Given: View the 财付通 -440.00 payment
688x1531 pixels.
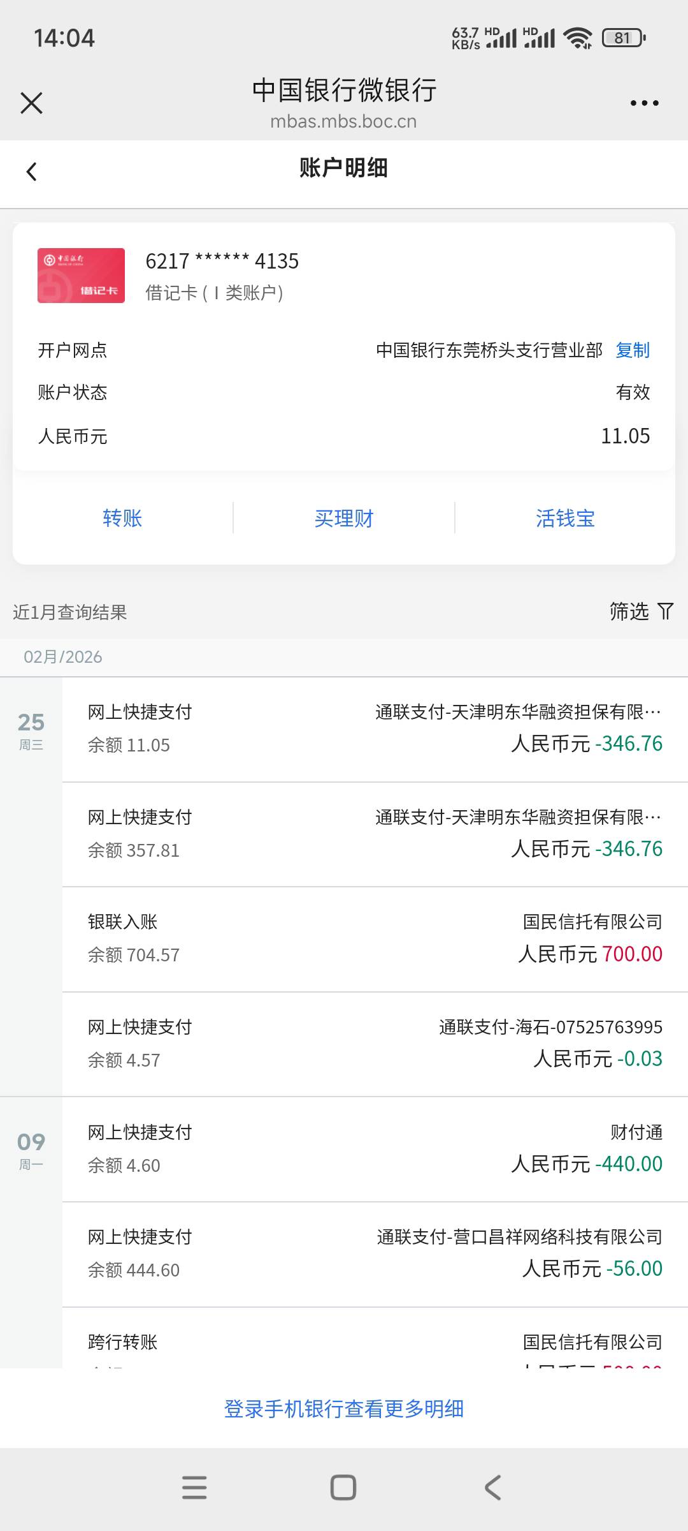Looking at the screenshot, I should 375,1149.
